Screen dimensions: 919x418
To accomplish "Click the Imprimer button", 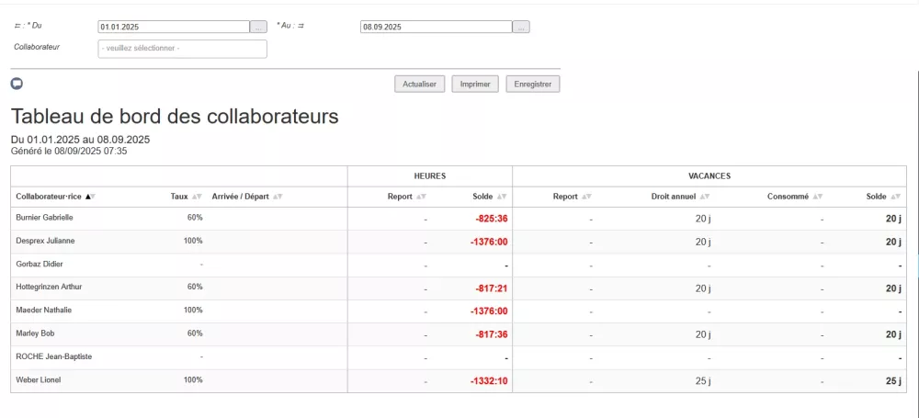I will 475,84.
